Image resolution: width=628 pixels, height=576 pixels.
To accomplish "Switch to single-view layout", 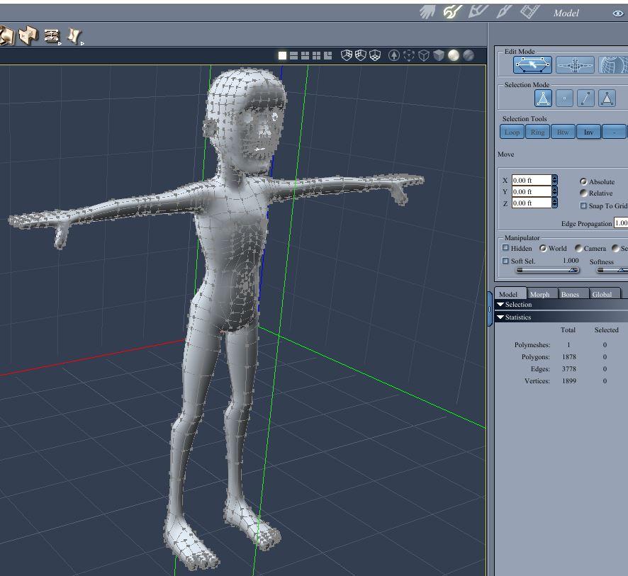I will click(282, 55).
